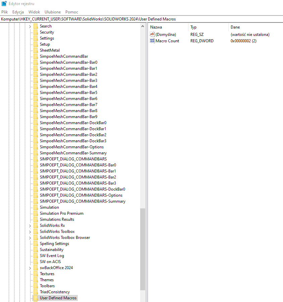Select the SimpoeMeshCommandBar-Bar7 key

[x=68, y=105]
